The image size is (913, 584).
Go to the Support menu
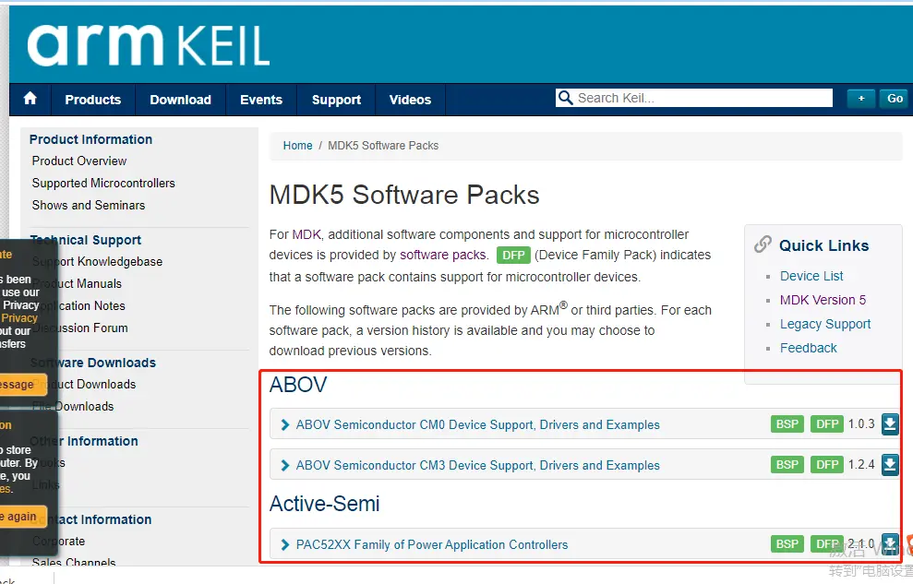coord(336,100)
